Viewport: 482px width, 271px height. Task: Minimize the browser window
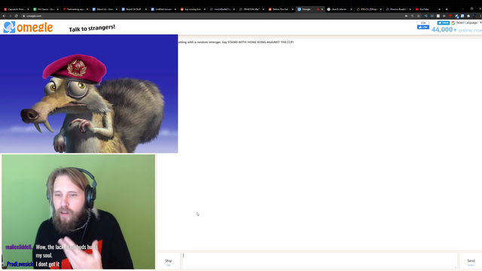[462, 8]
